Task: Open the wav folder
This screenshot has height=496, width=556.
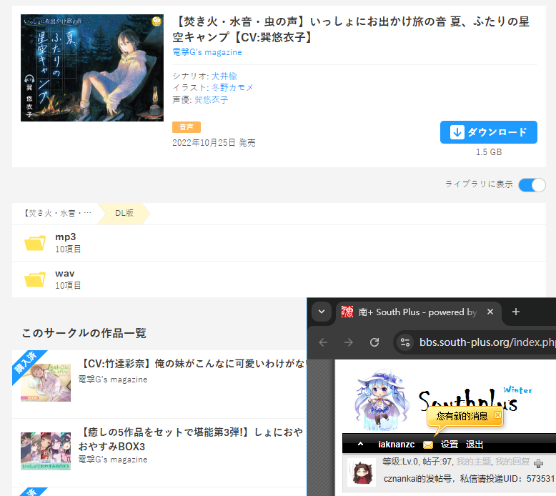Action: coord(279,279)
